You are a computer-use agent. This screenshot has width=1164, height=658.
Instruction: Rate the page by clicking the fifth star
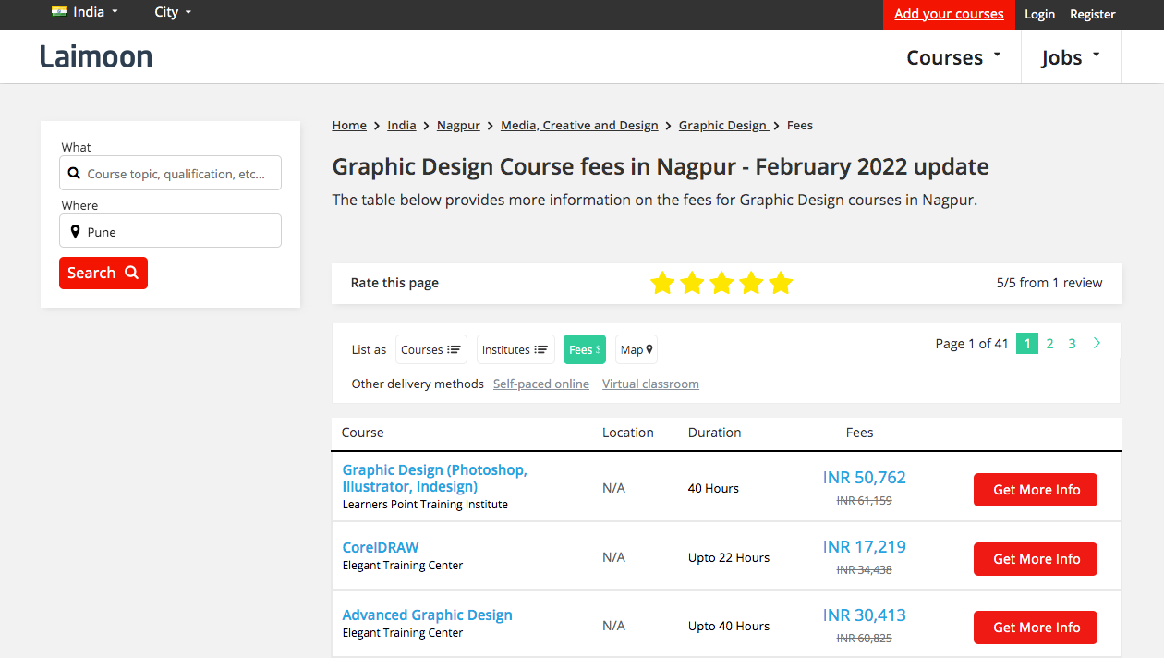pyautogui.click(x=781, y=283)
